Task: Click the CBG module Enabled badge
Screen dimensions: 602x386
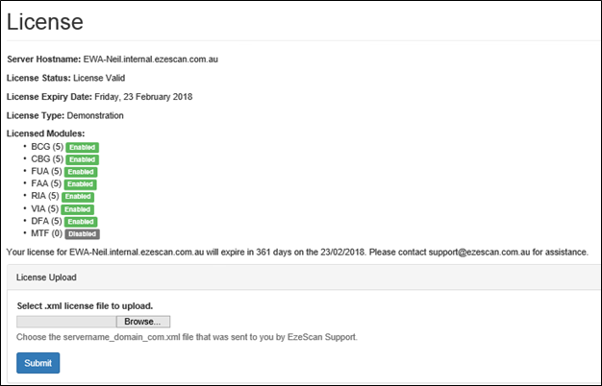Action: [x=83, y=159]
